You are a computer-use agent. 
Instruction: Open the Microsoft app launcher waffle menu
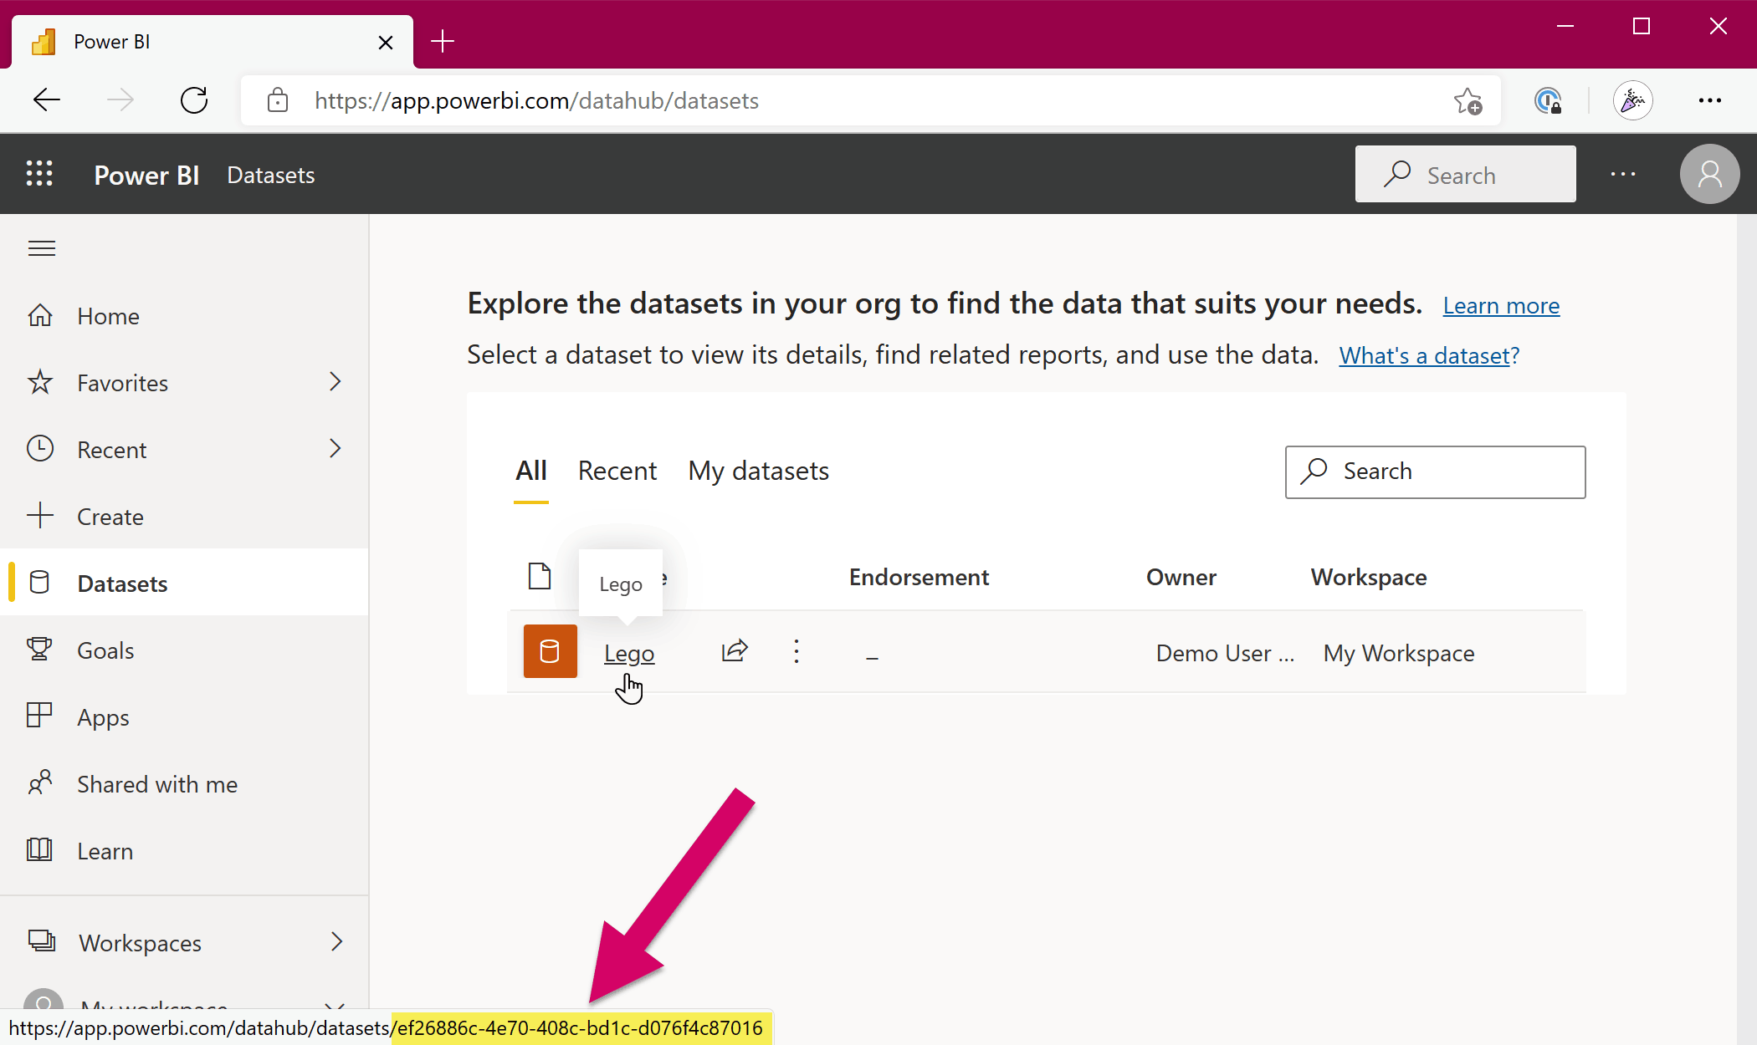[39, 174]
